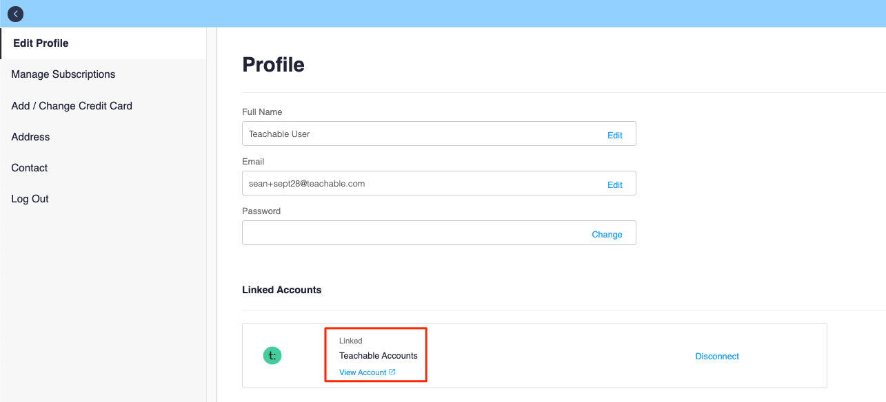Change the account password
The image size is (886, 402).
(x=607, y=235)
